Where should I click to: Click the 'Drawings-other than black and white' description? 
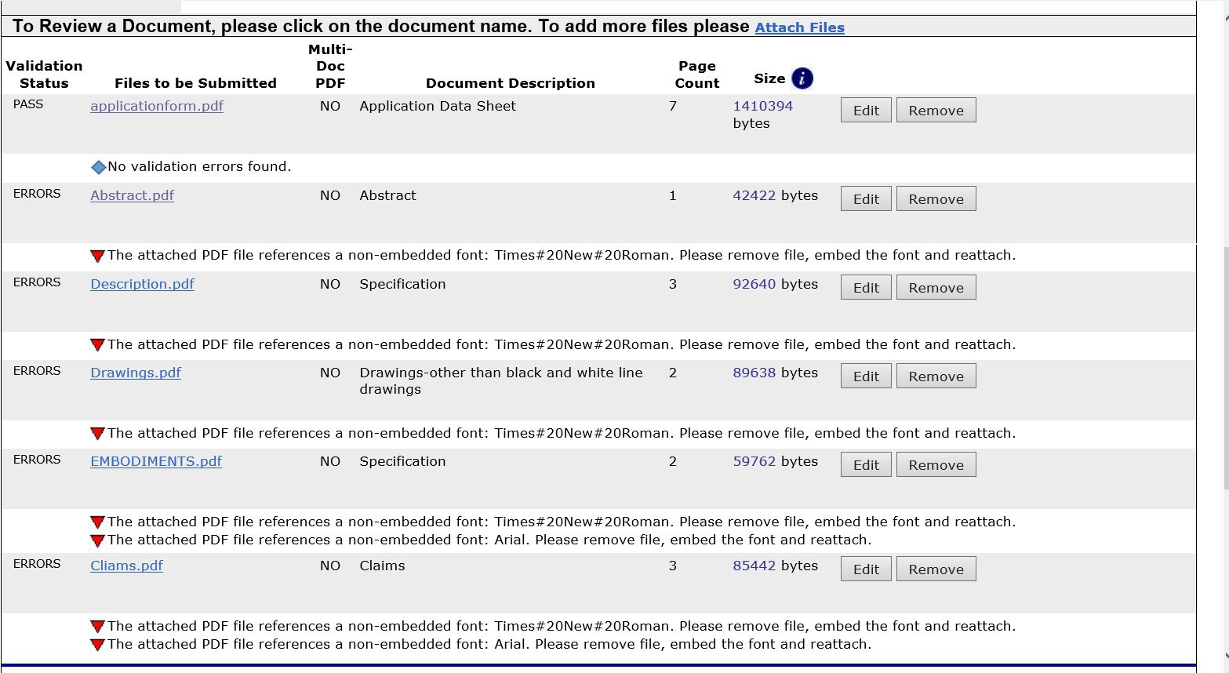tap(501, 381)
